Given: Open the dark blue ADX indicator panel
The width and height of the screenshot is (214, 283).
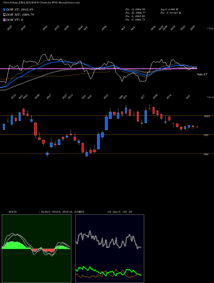Looking at the screenshot, I should click(110, 249).
